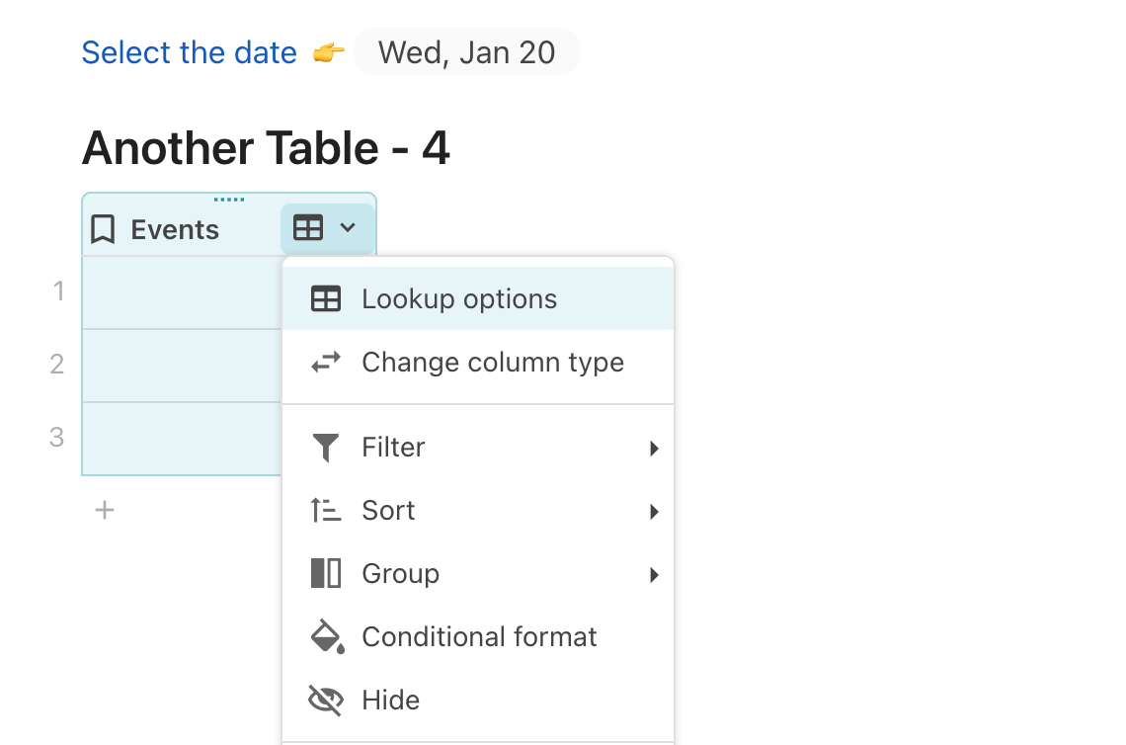Click the Filter funnel icon
The image size is (1126, 745).
pyautogui.click(x=326, y=448)
